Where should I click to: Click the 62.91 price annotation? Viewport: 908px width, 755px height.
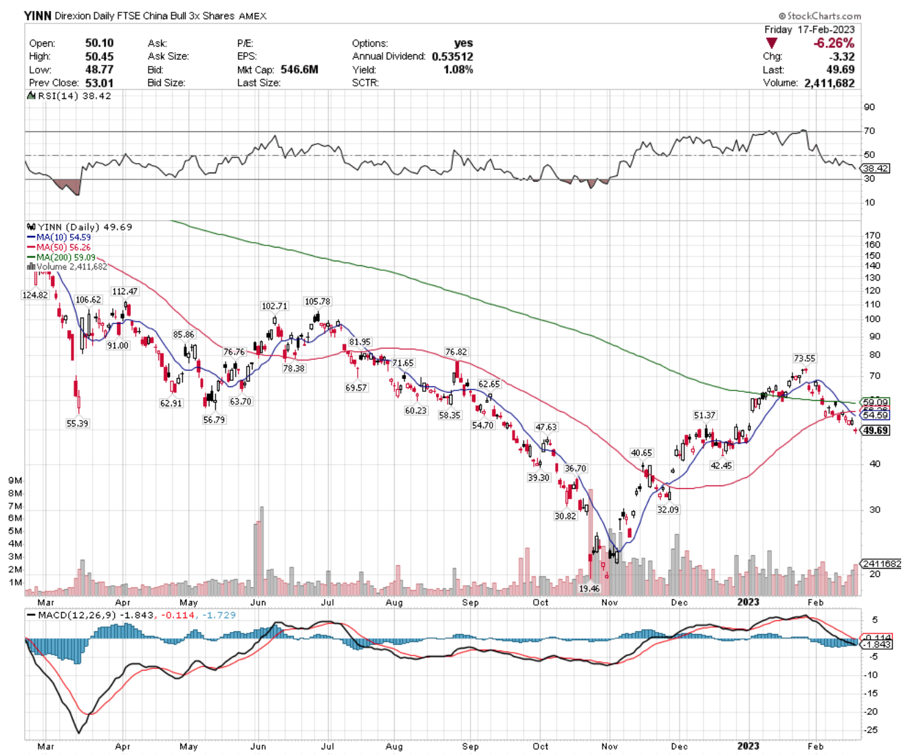point(171,404)
